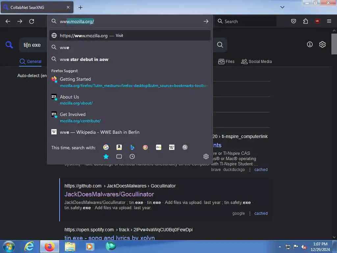
Task: Search this time with Amazon
Action: tap(119, 147)
